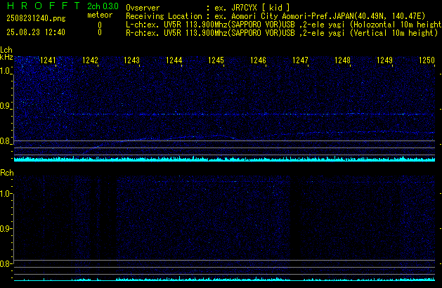
Task: Select the 1247 time marker
Action: click(301, 60)
